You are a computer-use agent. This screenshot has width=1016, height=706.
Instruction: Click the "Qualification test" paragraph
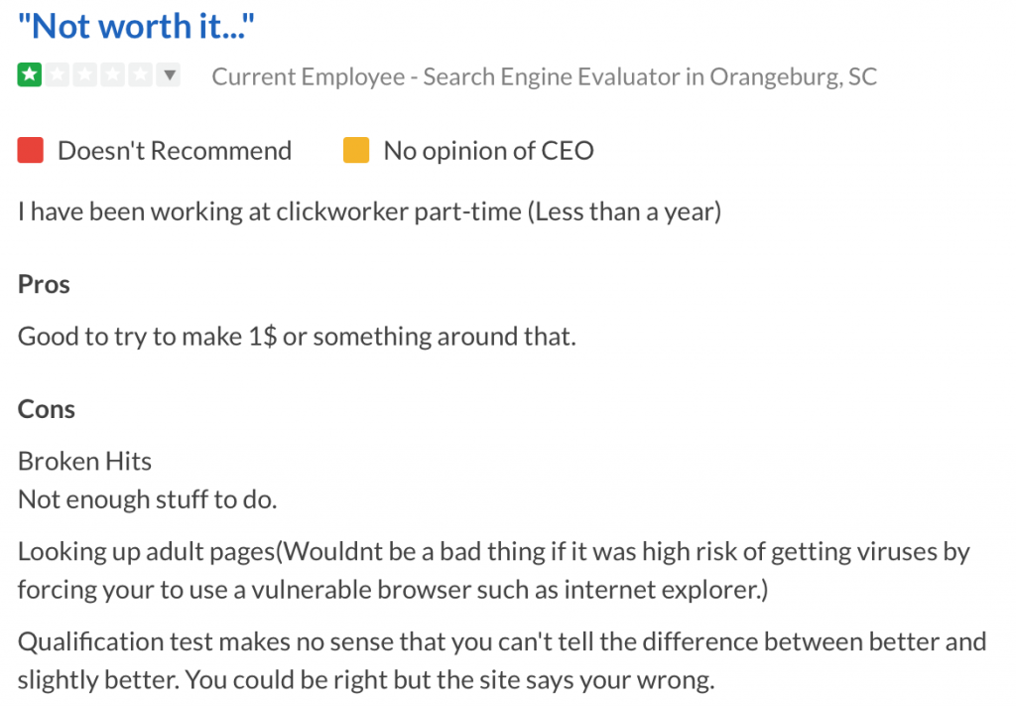[x=502, y=660]
